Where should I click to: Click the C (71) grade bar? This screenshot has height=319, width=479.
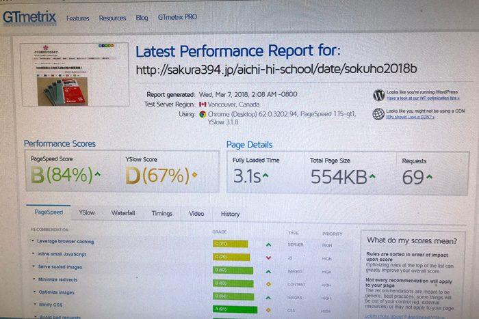[230, 244]
